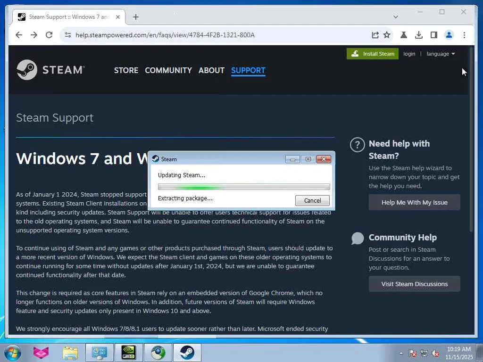Open the browser downloads icon
483x362 pixels.
[x=419, y=35]
